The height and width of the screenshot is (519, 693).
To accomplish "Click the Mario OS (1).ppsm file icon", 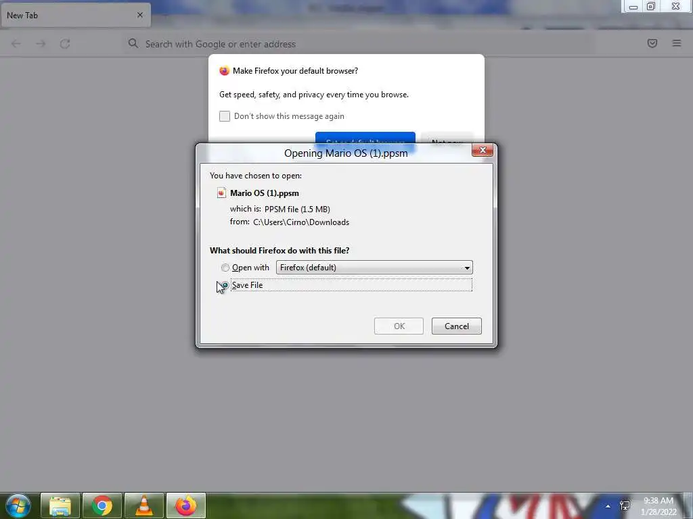I will (x=221, y=193).
